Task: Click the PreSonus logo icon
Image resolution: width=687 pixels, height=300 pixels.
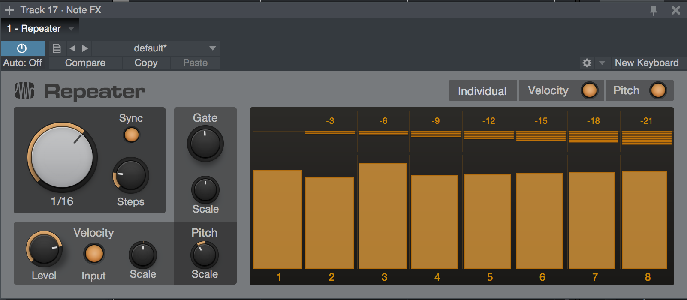Action: tap(24, 90)
